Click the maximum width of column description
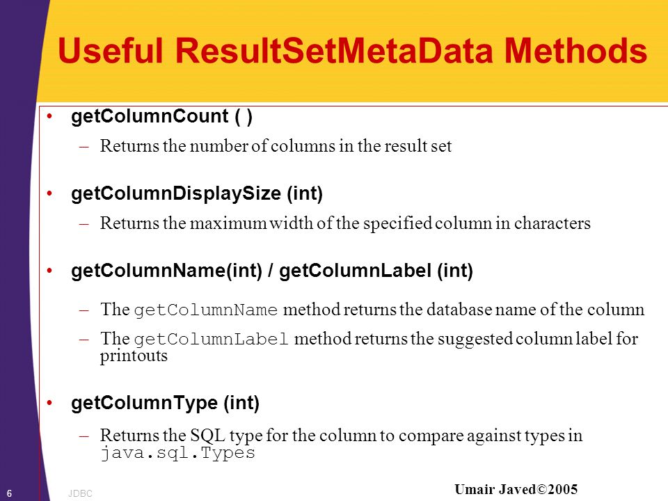This screenshot has height=501, width=668. [345, 223]
